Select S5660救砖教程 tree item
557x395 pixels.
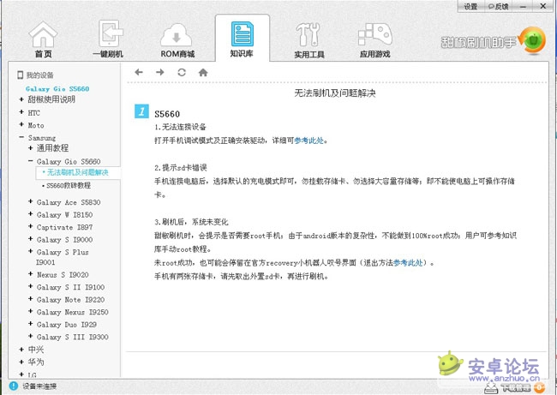coord(69,185)
